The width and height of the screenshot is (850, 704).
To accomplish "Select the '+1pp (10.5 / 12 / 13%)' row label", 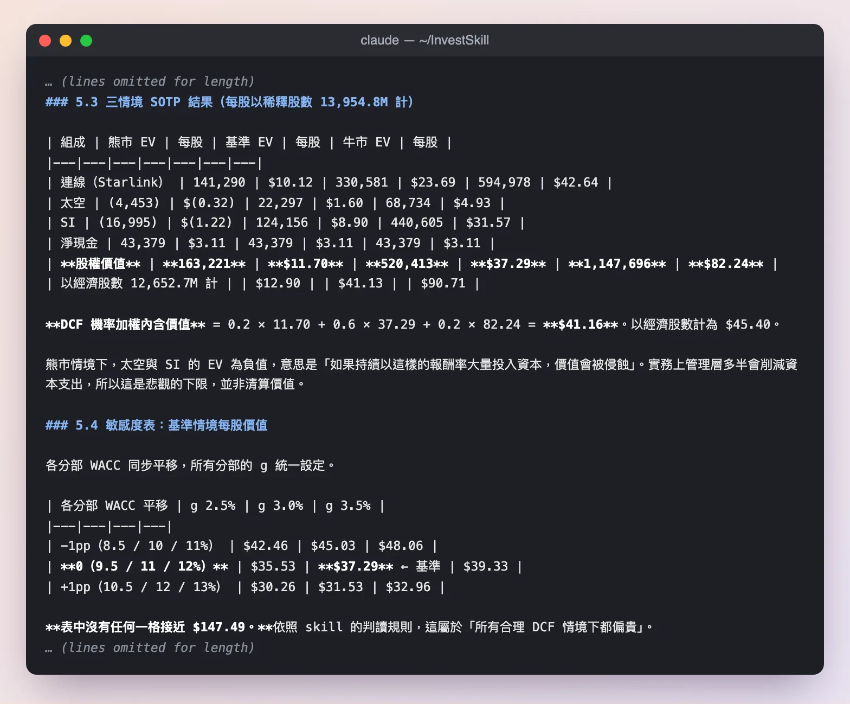I will pyautogui.click(x=140, y=587).
